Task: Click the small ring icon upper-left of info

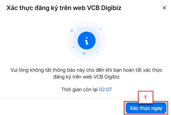Action: pos(72,31)
